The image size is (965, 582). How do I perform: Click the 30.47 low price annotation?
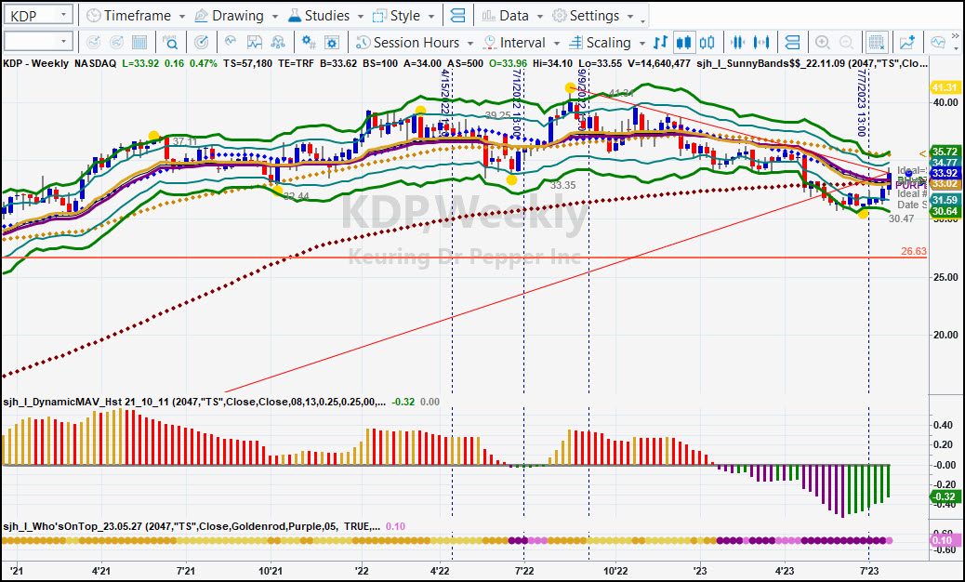pyautogui.click(x=902, y=218)
